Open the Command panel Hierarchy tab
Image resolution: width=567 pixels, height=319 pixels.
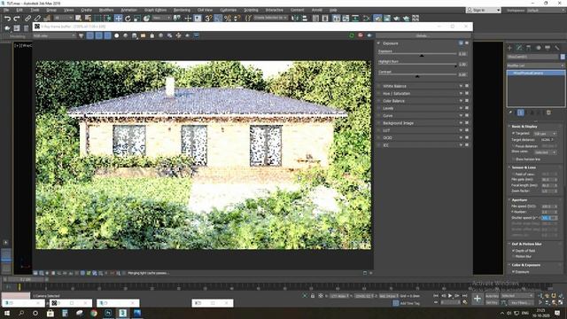coord(529,48)
